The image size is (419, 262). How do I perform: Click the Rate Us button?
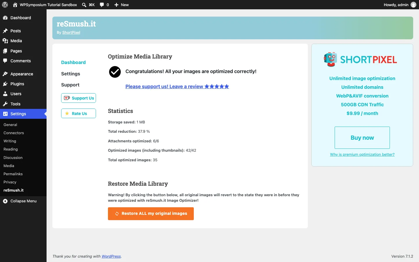79,114
